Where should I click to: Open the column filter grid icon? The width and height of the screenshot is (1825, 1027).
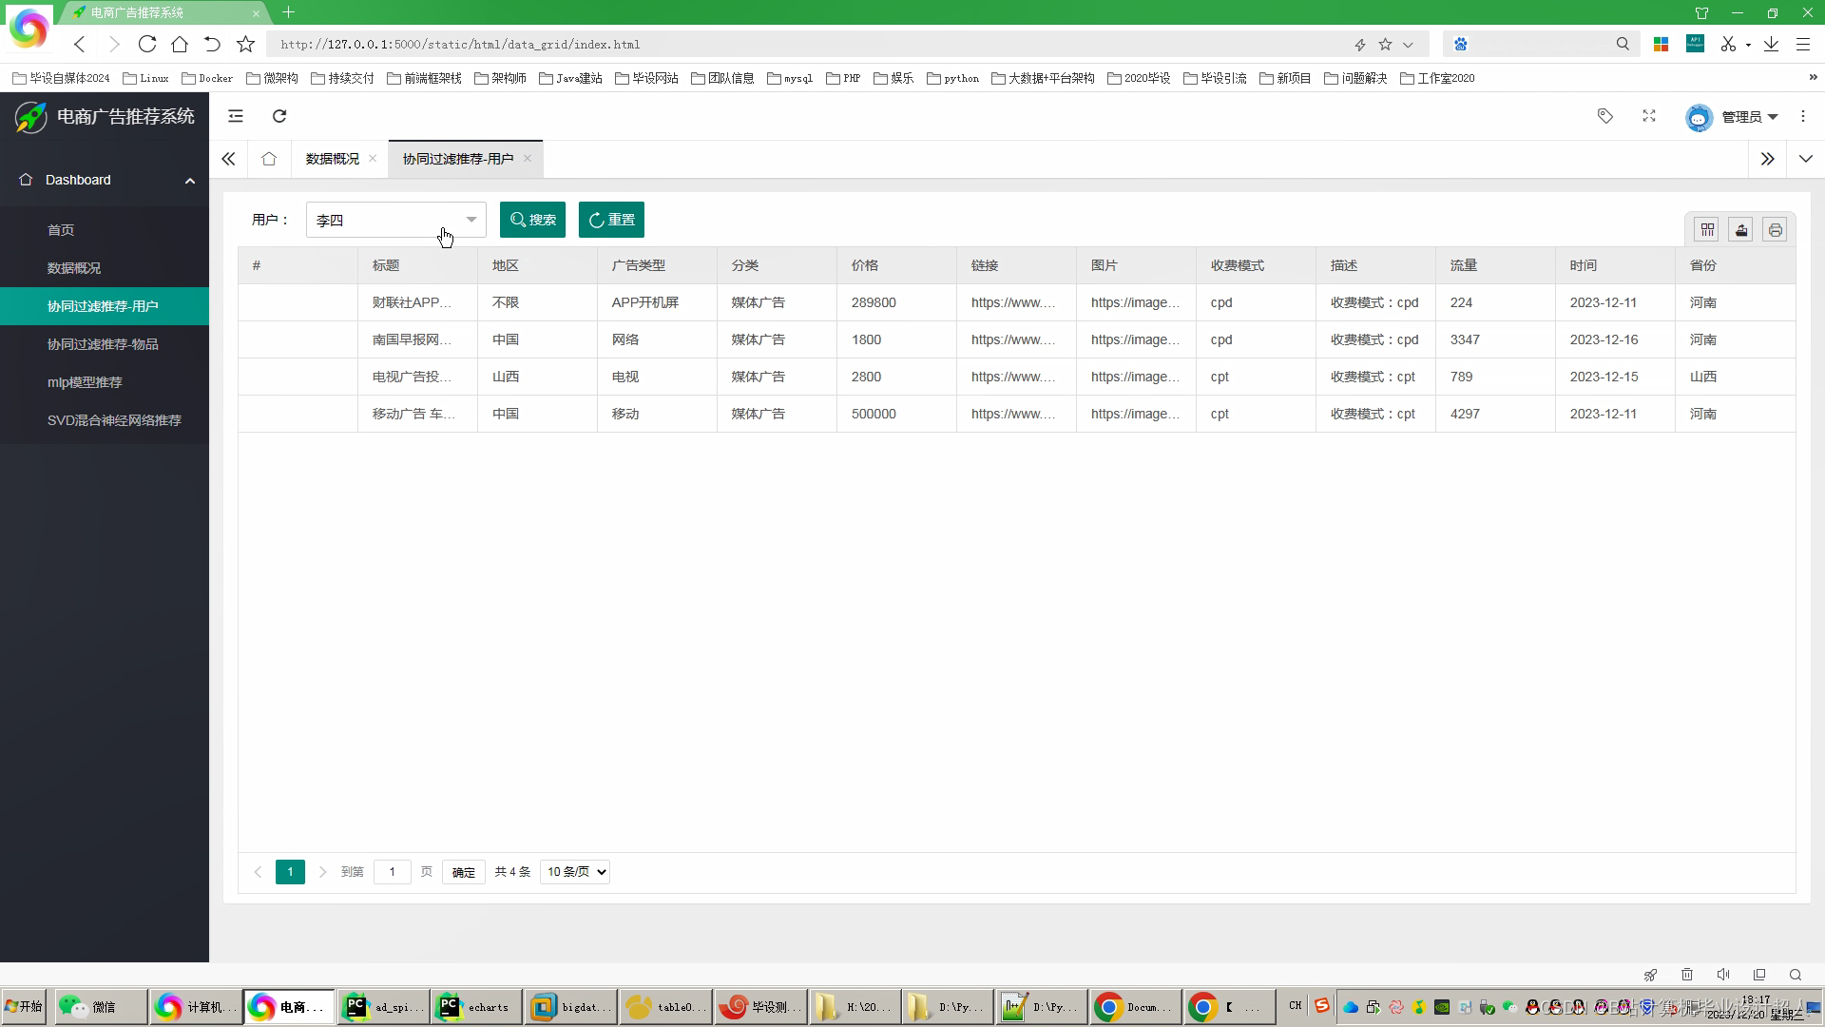coord(1707,230)
